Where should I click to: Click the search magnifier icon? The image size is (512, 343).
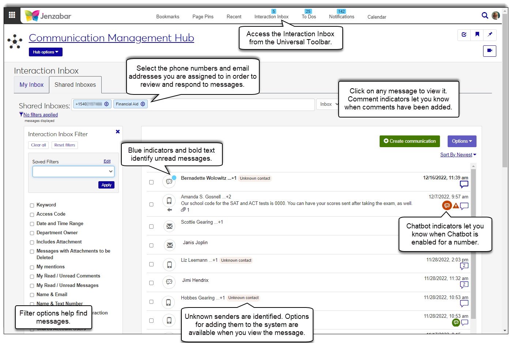pos(485,15)
